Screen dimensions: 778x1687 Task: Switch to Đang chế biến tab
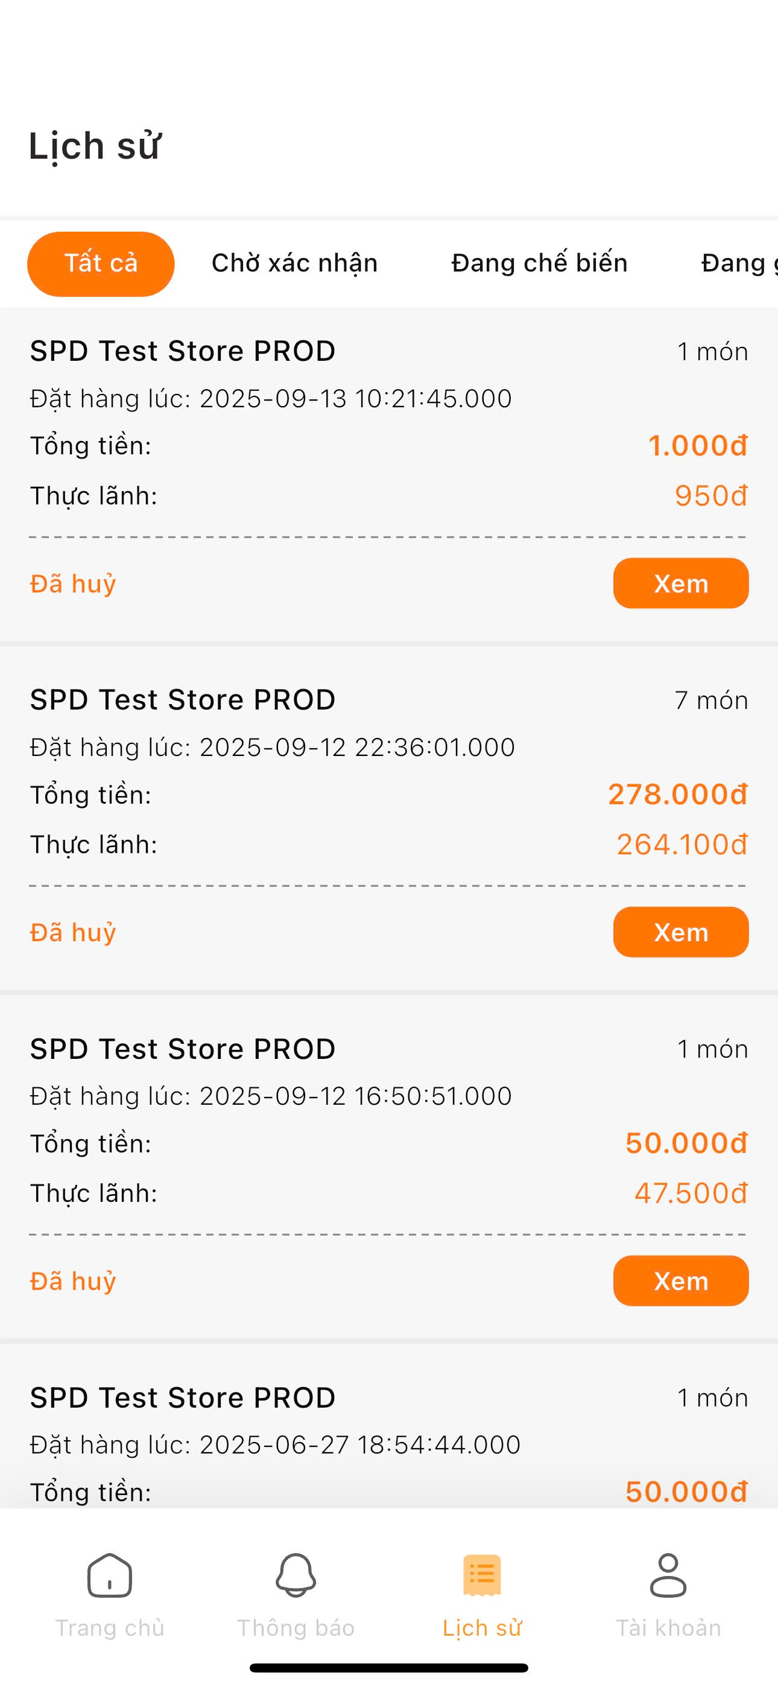(x=539, y=264)
